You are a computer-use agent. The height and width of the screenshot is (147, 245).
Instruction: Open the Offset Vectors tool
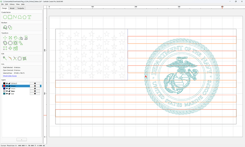click(5, 43)
